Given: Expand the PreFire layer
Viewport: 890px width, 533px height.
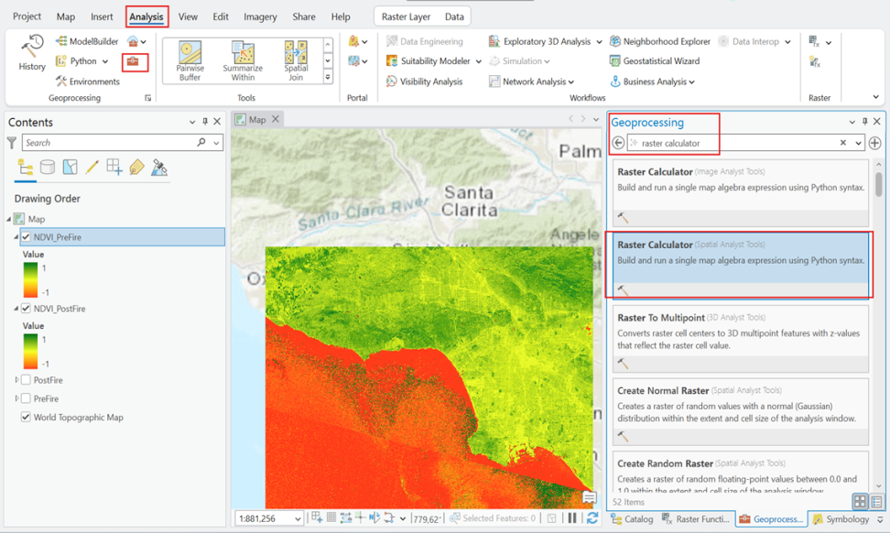Looking at the screenshot, I should 16,398.
